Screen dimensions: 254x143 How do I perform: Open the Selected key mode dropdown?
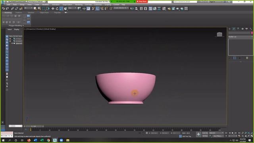(x=216, y=133)
